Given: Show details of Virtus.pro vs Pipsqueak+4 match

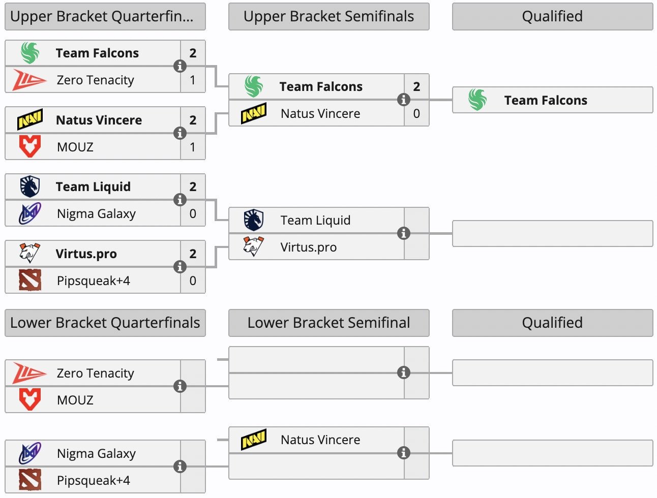Looking at the screenshot, I should tap(180, 267).
